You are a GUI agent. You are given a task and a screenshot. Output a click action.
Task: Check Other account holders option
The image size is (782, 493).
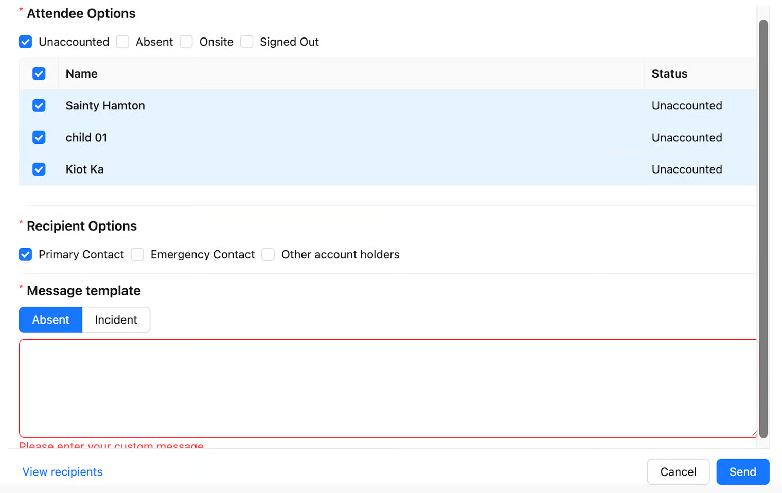pos(268,254)
